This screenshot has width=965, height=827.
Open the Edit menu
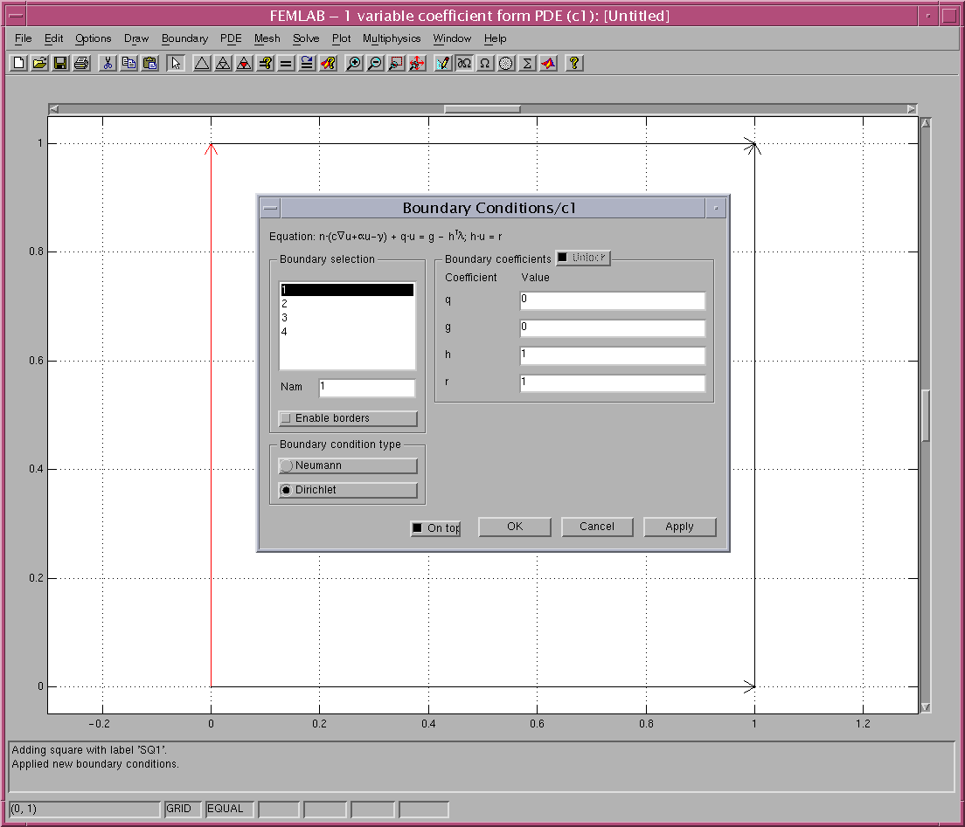(x=53, y=38)
